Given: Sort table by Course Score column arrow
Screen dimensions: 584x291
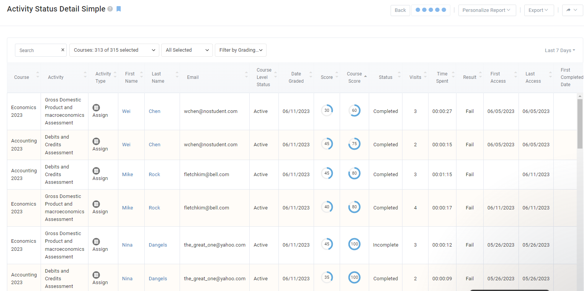Looking at the screenshot, I should click(365, 77).
